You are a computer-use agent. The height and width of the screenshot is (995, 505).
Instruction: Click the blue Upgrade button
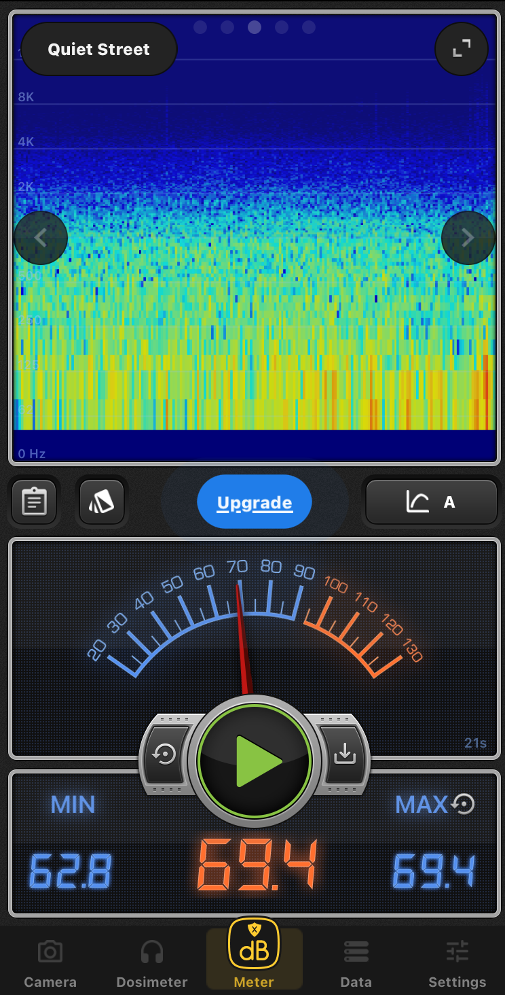tap(255, 503)
